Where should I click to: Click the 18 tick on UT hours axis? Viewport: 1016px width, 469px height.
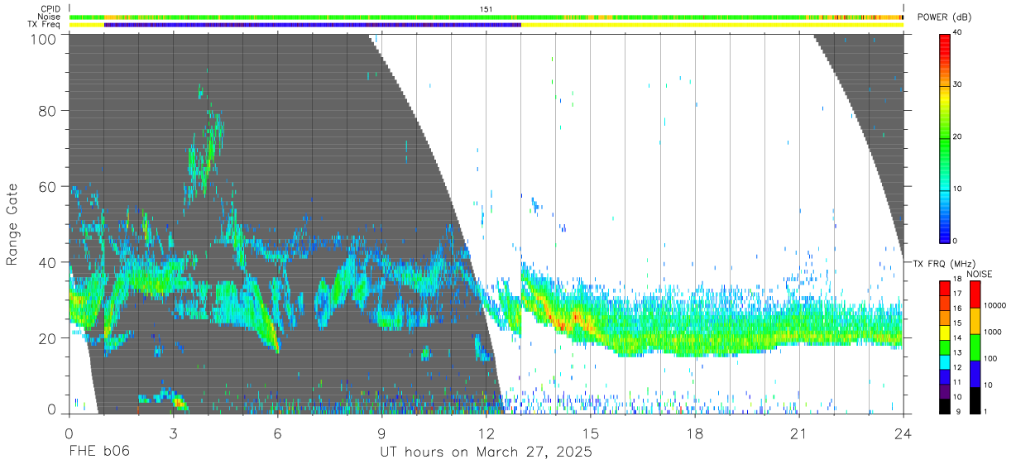[694, 433]
